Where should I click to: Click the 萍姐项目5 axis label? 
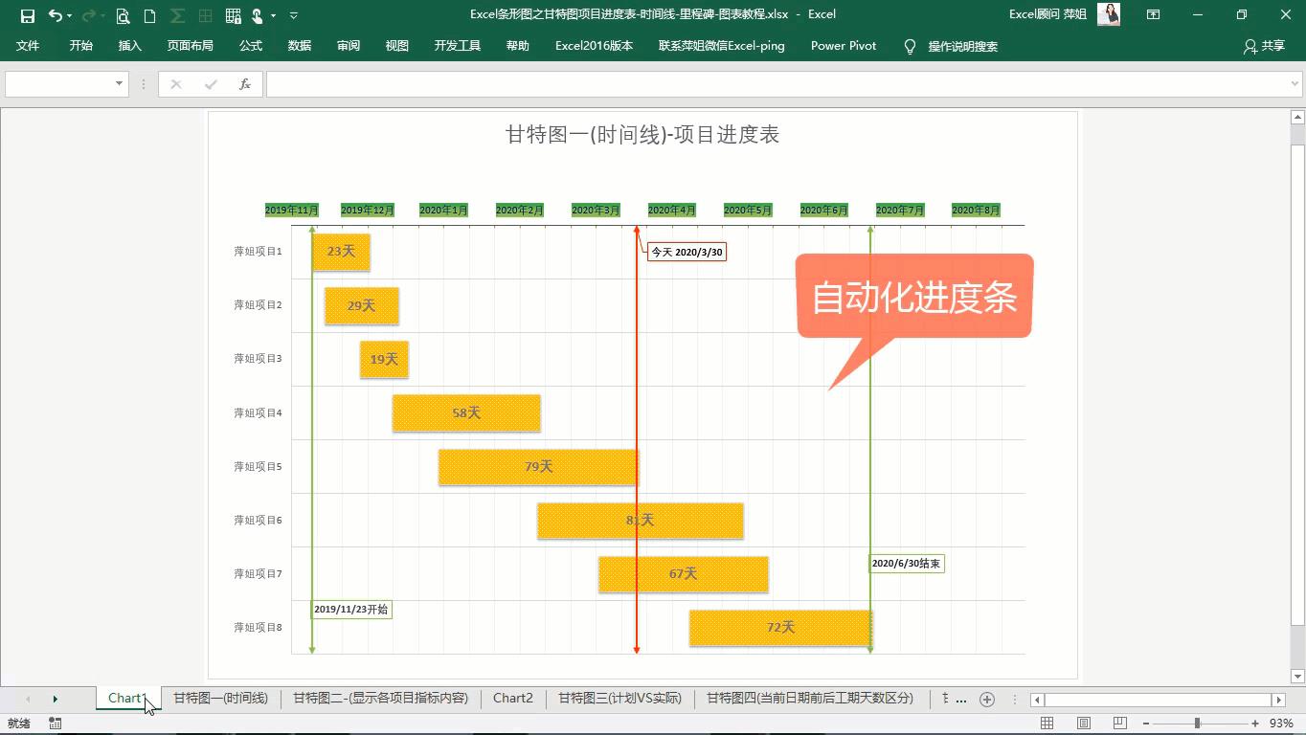(258, 466)
